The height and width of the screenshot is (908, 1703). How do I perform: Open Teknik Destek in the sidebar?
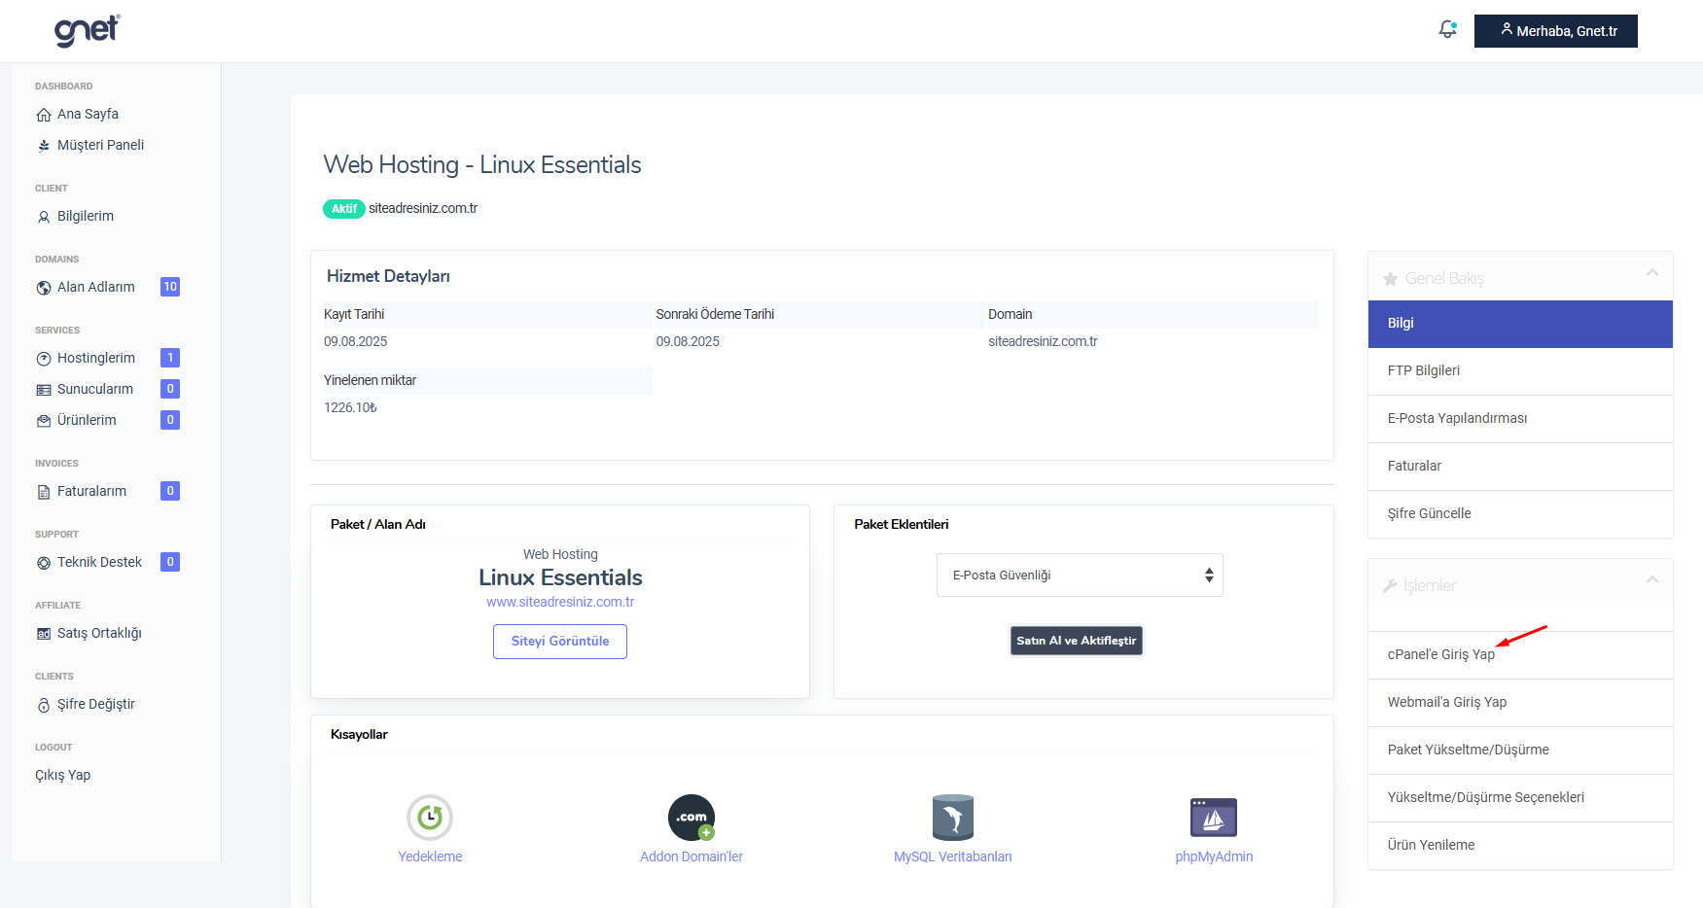99,563
